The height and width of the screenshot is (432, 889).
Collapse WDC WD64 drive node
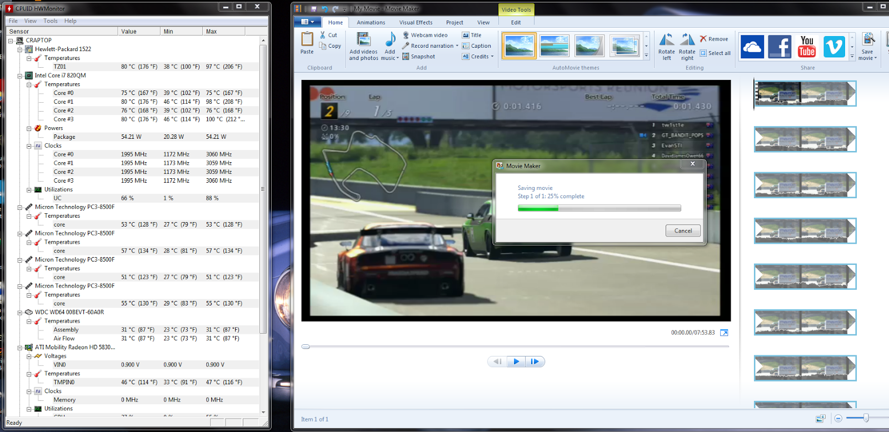(20, 312)
